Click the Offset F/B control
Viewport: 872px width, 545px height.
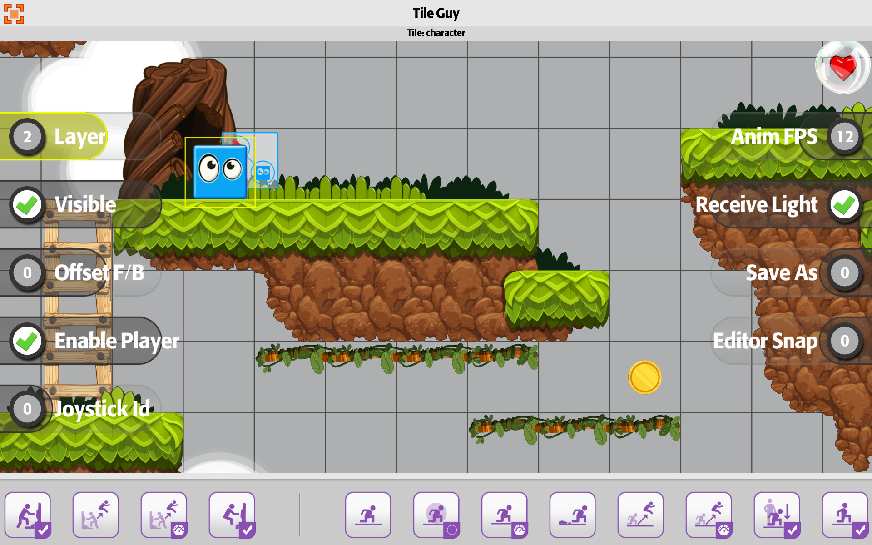tap(26, 272)
